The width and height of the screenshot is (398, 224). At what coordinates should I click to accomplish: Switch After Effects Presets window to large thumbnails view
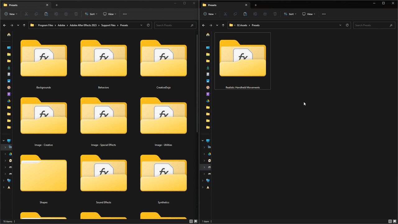(196, 222)
